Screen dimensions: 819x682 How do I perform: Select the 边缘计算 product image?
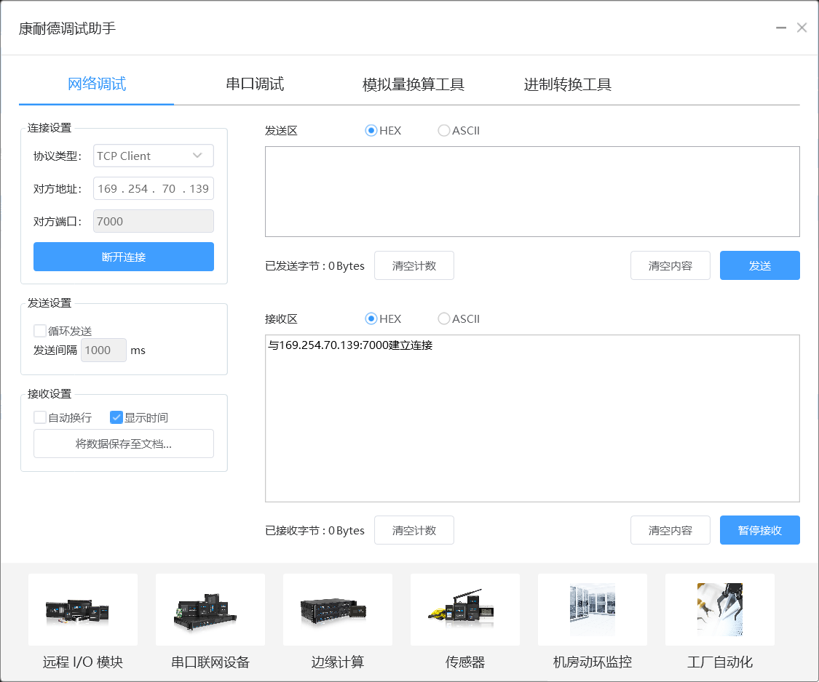[338, 609]
